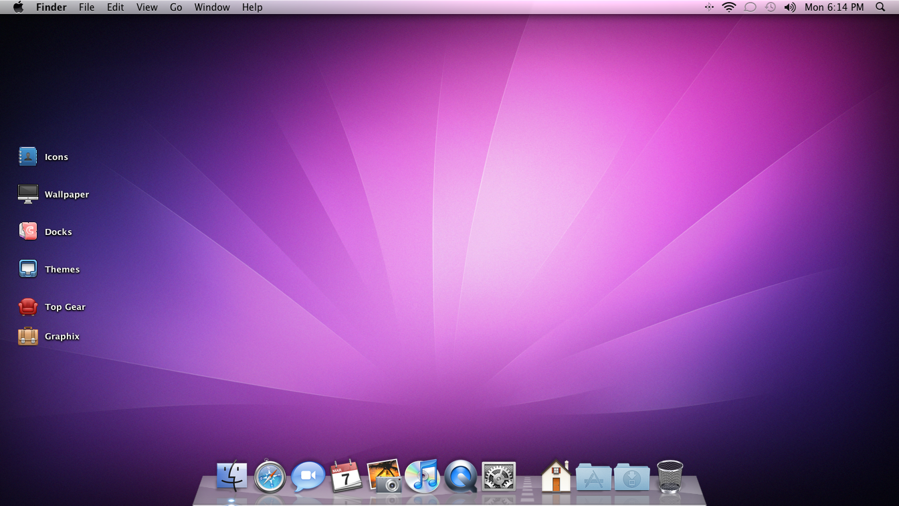Expand the Applications stack in the dock
The image size is (899, 506).
593,477
